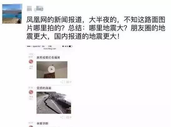Tap the timestamp beside the lamp video post
The width and height of the screenshot is (171, 127).
pyautogui.click(x=31, y=55)
